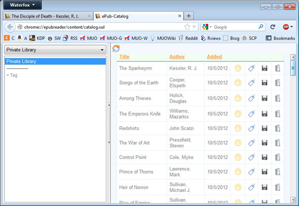
Task: Save Among Thieves with the floppy disk icon
Action: [265, 98]
